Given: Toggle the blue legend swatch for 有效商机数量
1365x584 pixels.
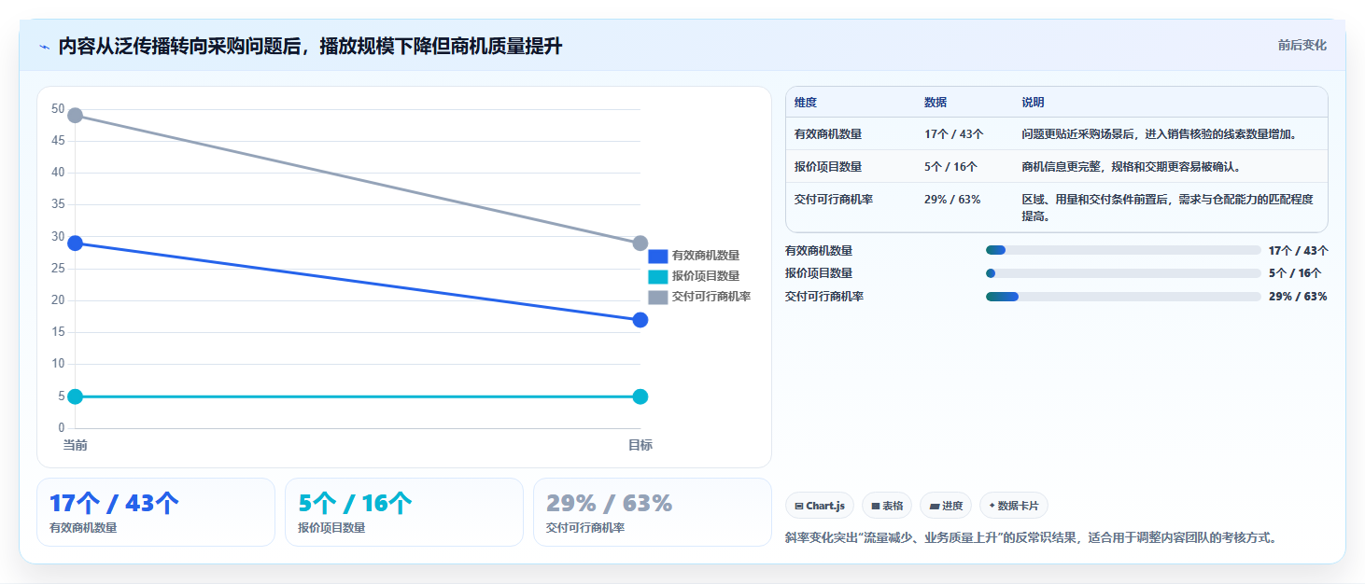Looking at the screenshot, I should point(658,256).
